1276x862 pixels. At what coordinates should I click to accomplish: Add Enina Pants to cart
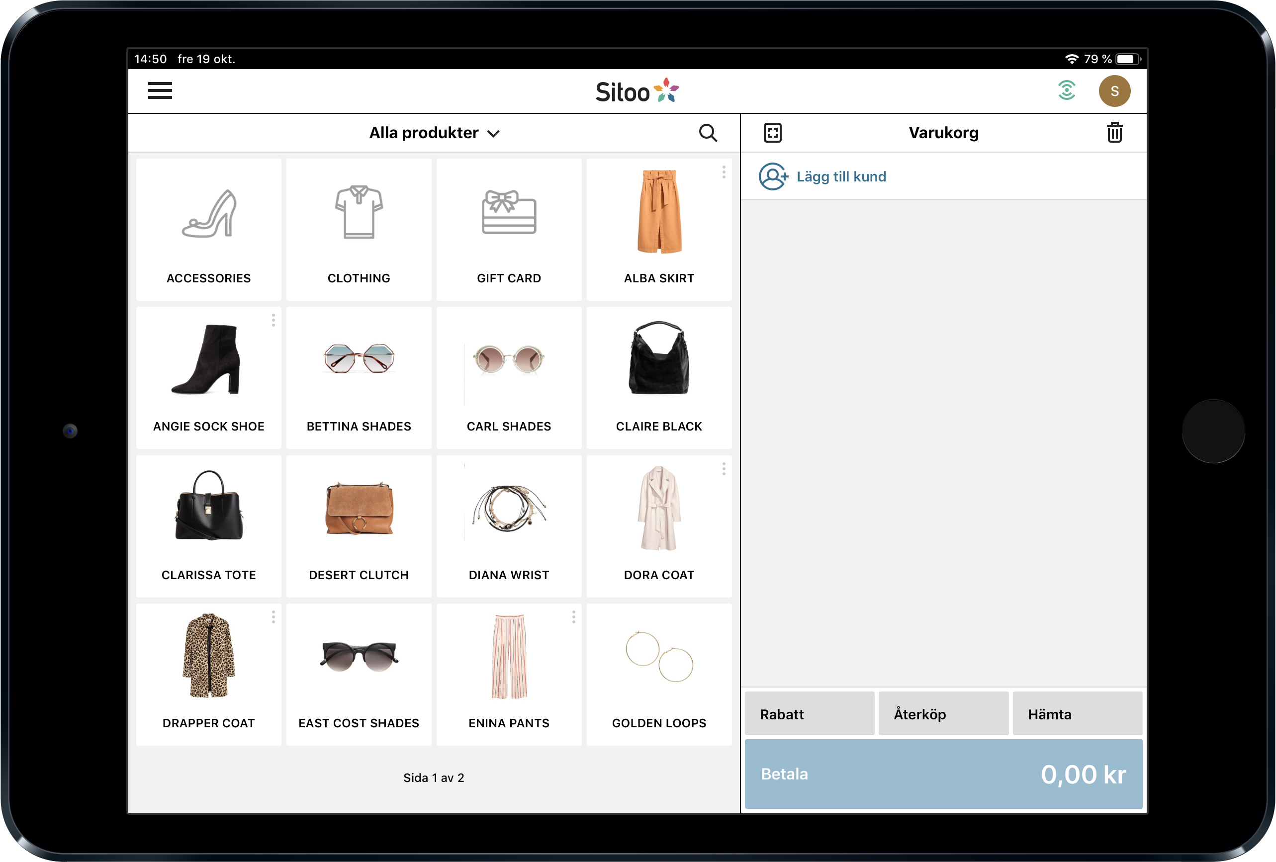(x=508, y=674)
